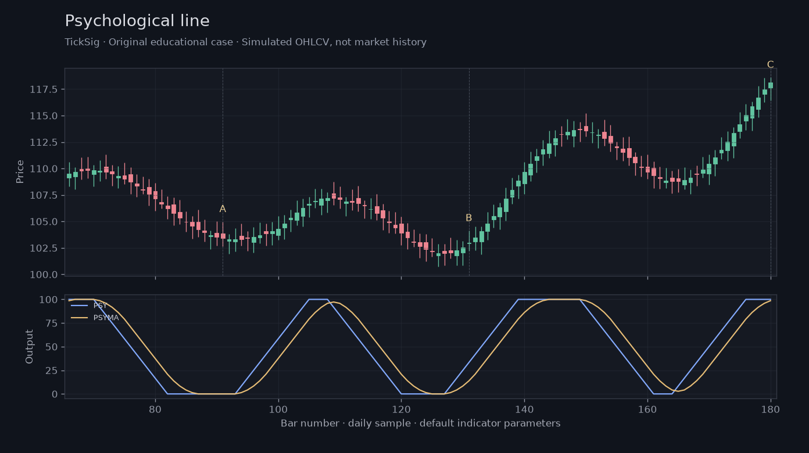Screen dimensions: 809x453
Task: Select the marker labeled C
Action: point(771,64)
